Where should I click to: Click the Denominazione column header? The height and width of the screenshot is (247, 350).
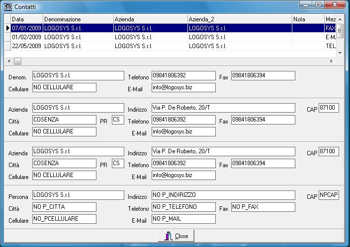tap(78, 19)
